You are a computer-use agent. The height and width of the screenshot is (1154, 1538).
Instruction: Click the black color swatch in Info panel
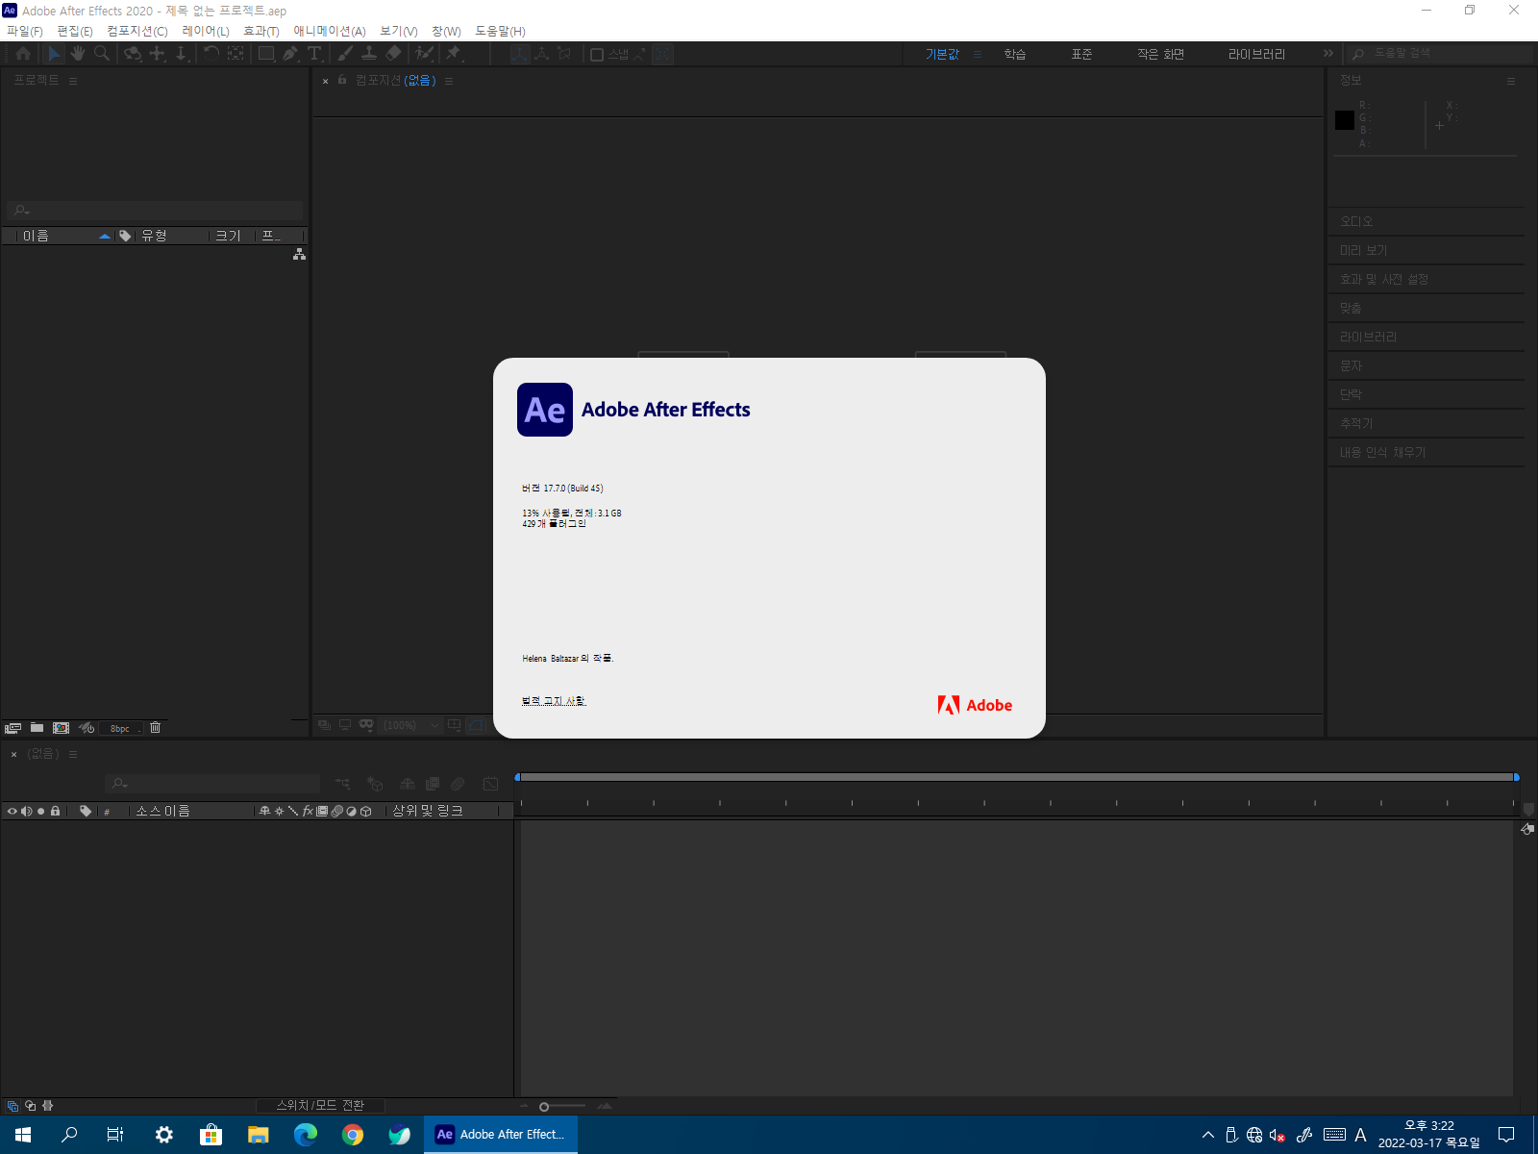point(1345,120)
